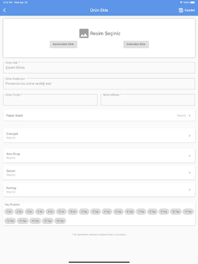Go back using the header arrow
Viewport: 198px width, 264px height.
[4, 10]
